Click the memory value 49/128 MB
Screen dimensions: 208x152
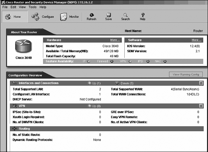coord(111,51)
